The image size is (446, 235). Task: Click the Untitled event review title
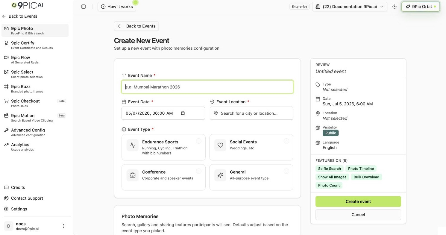point(331,71)
